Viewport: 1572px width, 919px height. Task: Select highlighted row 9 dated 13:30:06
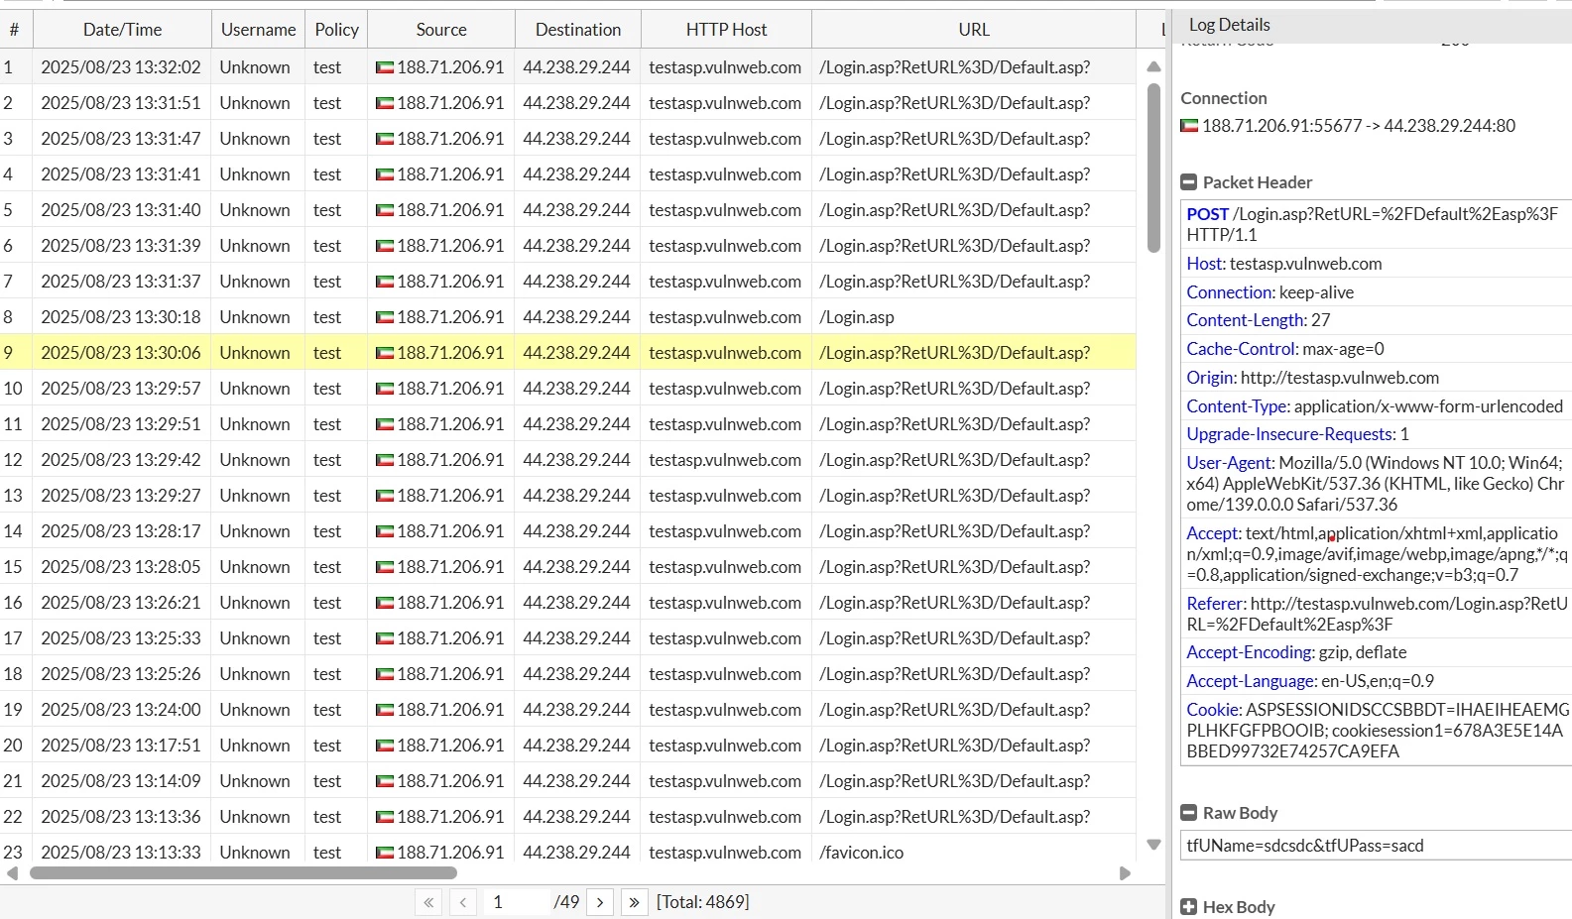(x=567, y=353)
